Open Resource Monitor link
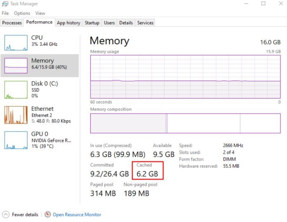This screenshot has height=222, width=287. pos(77,215)
